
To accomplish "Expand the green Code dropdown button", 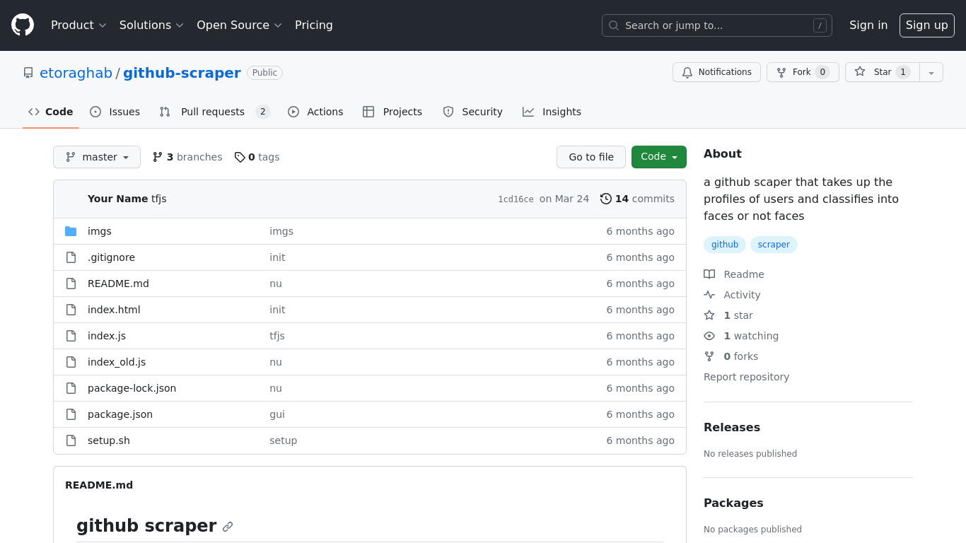I will click(x=659, y=157).
